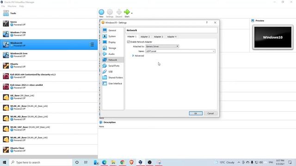Open the notification center icon
296x166 pixels.
point(290,162)
